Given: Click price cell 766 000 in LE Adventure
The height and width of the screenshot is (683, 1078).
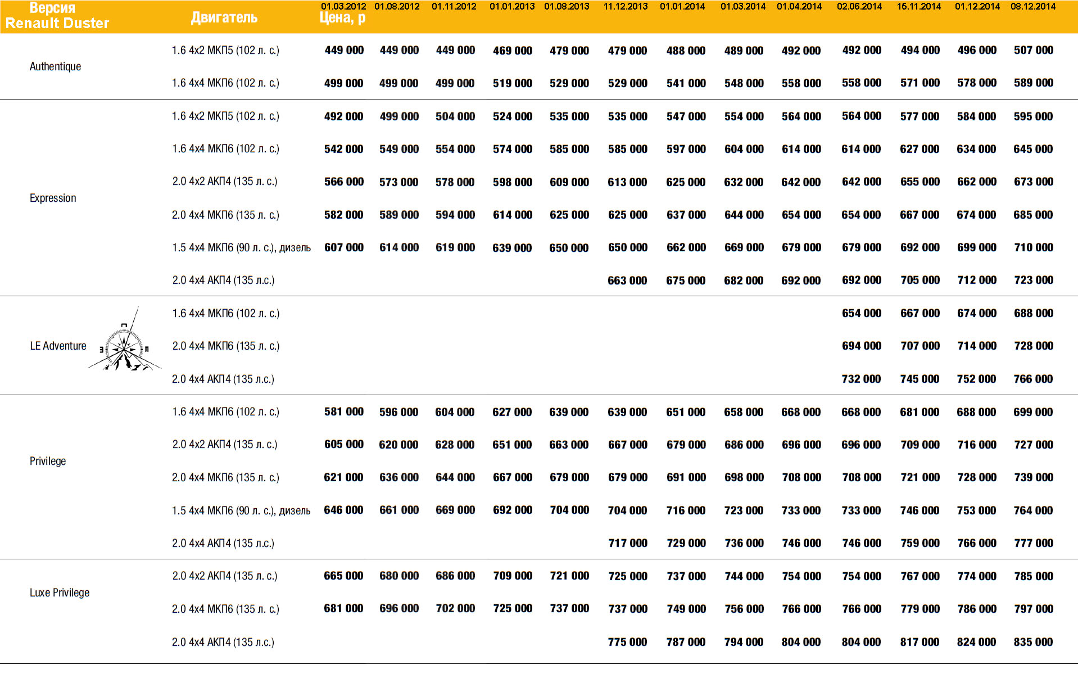Looking at the screenshot, I should click(x=1033, y=379).
